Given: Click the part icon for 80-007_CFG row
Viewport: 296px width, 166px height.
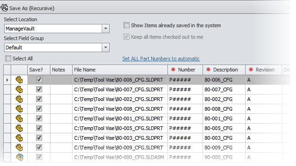Looking at the screenshot, I should point(19,89).
